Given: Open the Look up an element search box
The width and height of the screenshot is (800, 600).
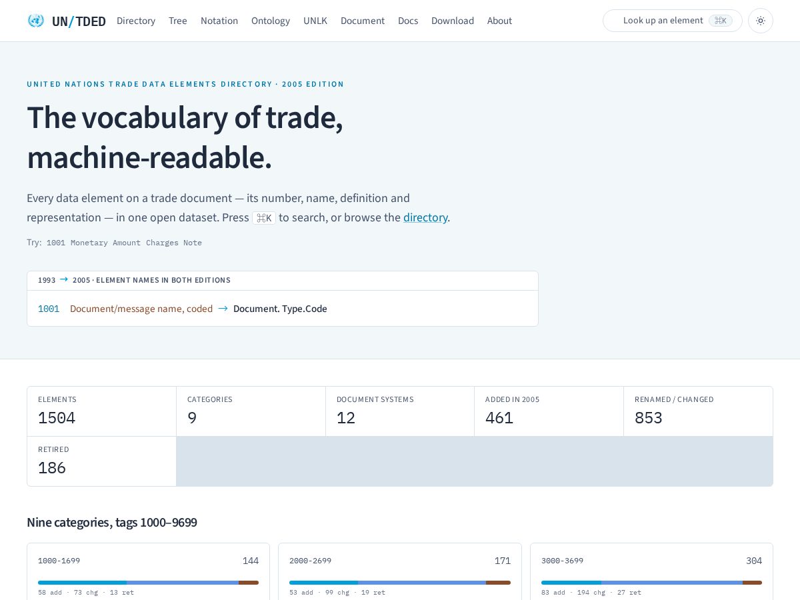Looking at the screenshot, I should (x=672, y=21).
